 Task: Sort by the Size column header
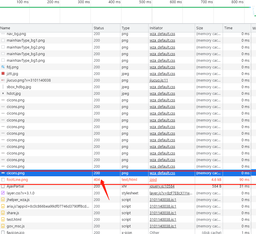[200, 28]
